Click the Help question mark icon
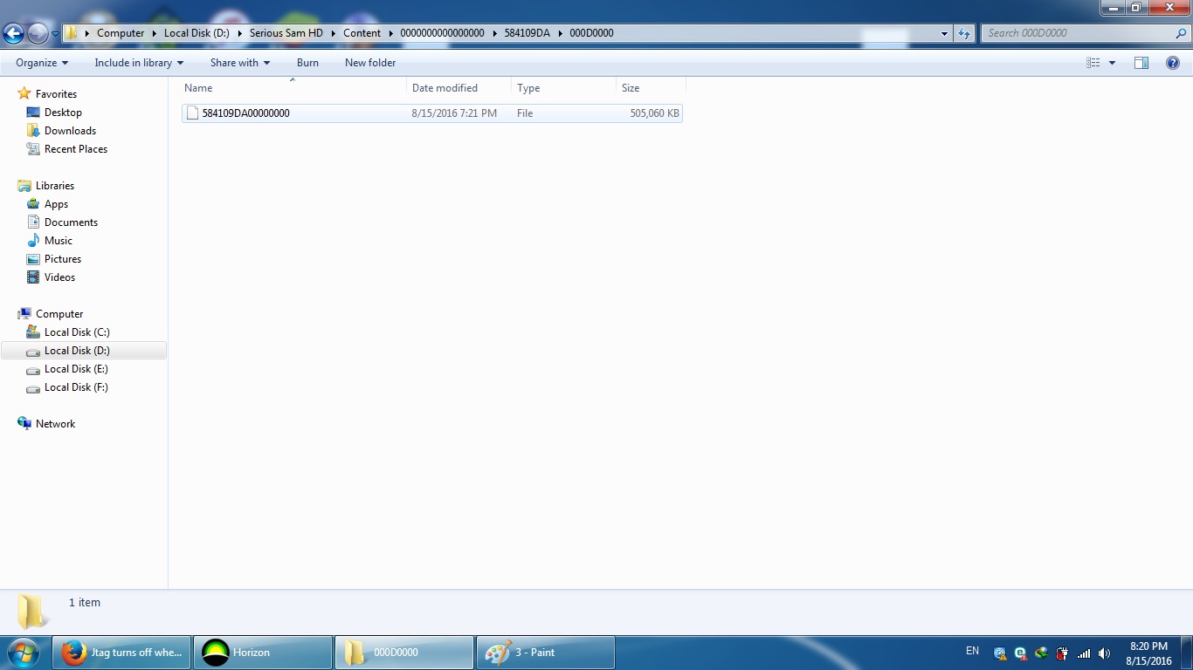Screen dimensions: 1193x670 coord(1173,63)
